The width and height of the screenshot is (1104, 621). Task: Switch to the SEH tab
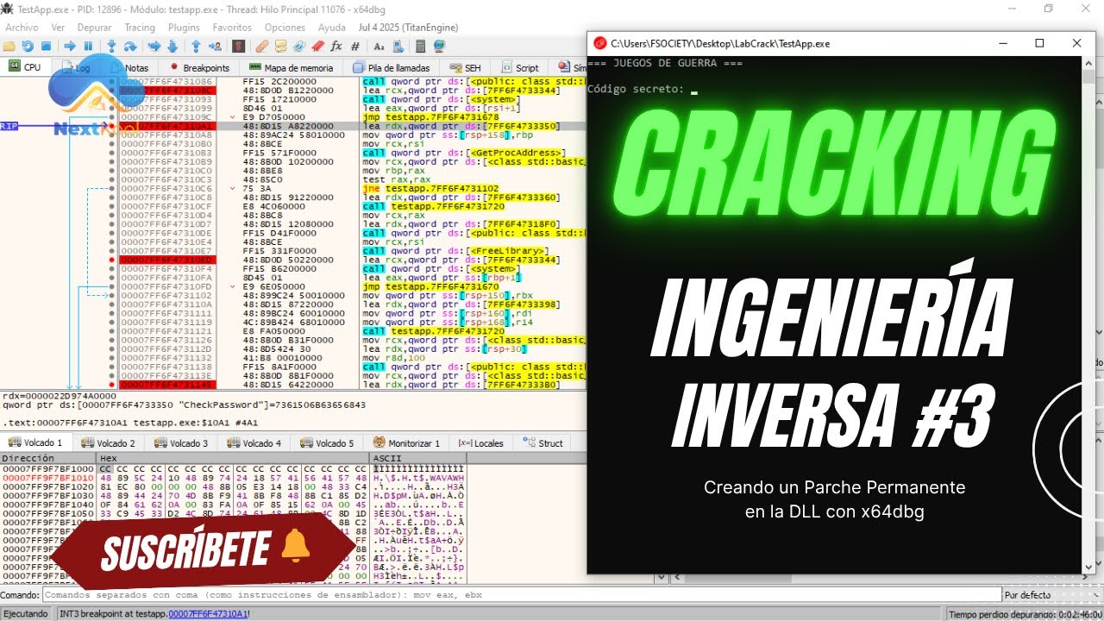[x=466, y=67]
